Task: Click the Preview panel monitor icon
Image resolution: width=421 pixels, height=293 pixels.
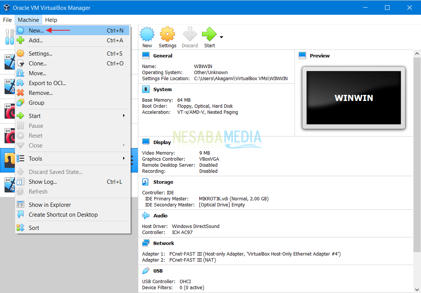Action: point(302,56)
